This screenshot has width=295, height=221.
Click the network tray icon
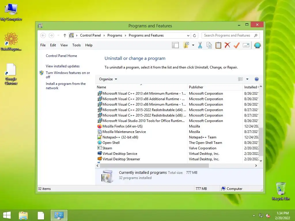(x=261, y=216)
